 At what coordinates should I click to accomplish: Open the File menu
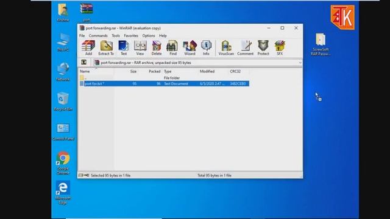[x=82, y=36]
